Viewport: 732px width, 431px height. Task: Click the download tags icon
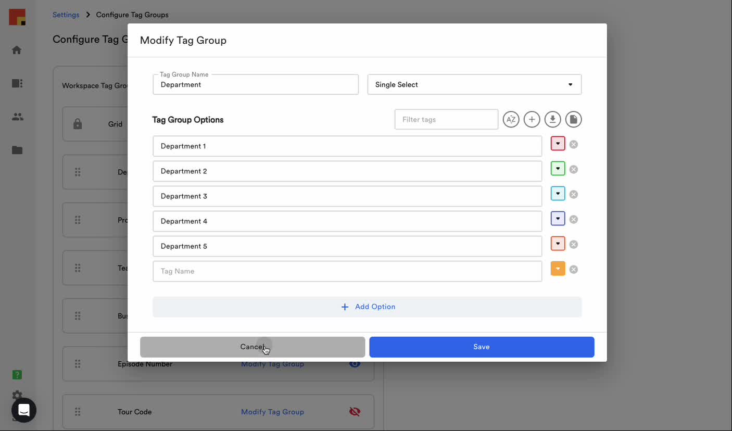pos(552,120)
